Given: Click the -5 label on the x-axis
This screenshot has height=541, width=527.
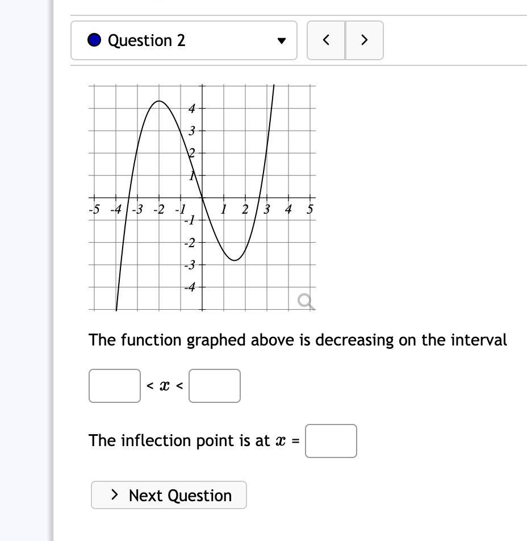Looking at the screenshot, I should tap(94, 209).
